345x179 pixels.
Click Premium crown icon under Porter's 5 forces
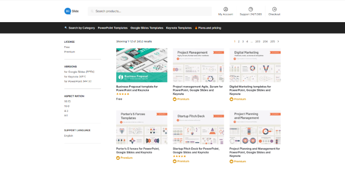118,158
